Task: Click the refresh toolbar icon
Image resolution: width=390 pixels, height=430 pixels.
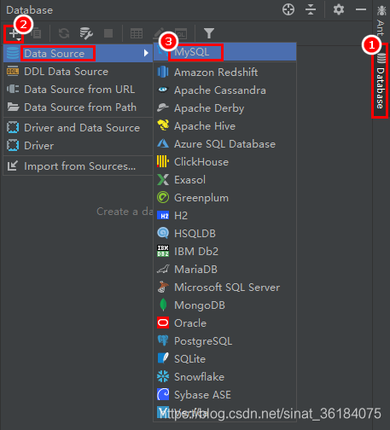Action: pos(64,33)
